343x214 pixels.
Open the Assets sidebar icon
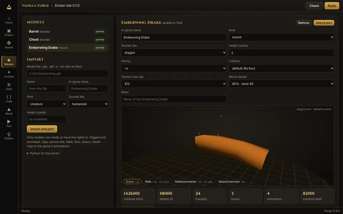pos(9,45)
